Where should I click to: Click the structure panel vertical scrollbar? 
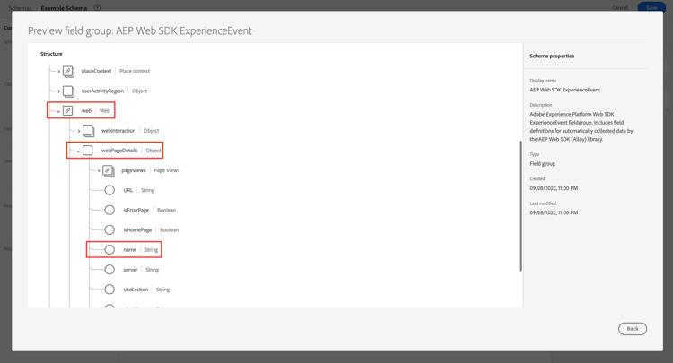click(520, 206)
